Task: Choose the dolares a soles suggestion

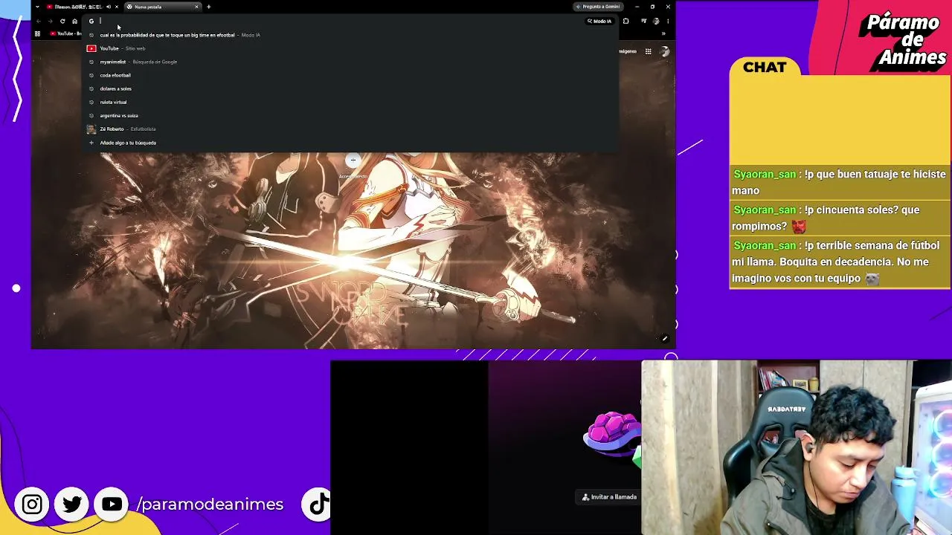Action: (x=350, y=88)
